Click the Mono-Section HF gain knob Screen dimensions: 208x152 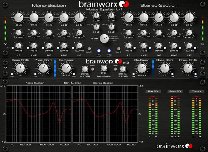[79, 18]
